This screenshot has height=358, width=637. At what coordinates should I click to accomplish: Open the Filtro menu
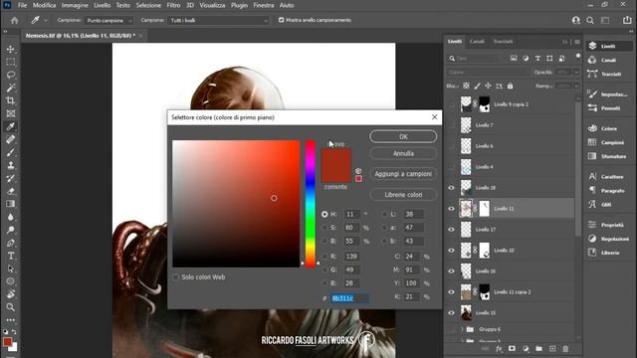(173, 5)
